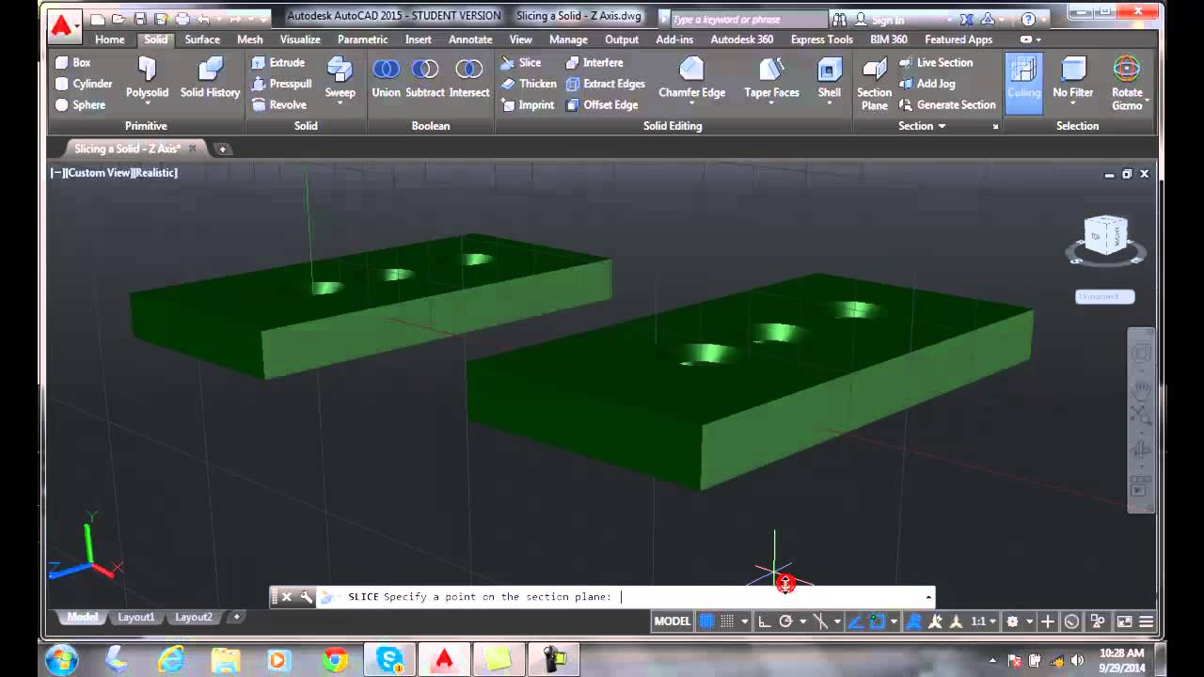Click the [Custom View] viewport control label

98,173
